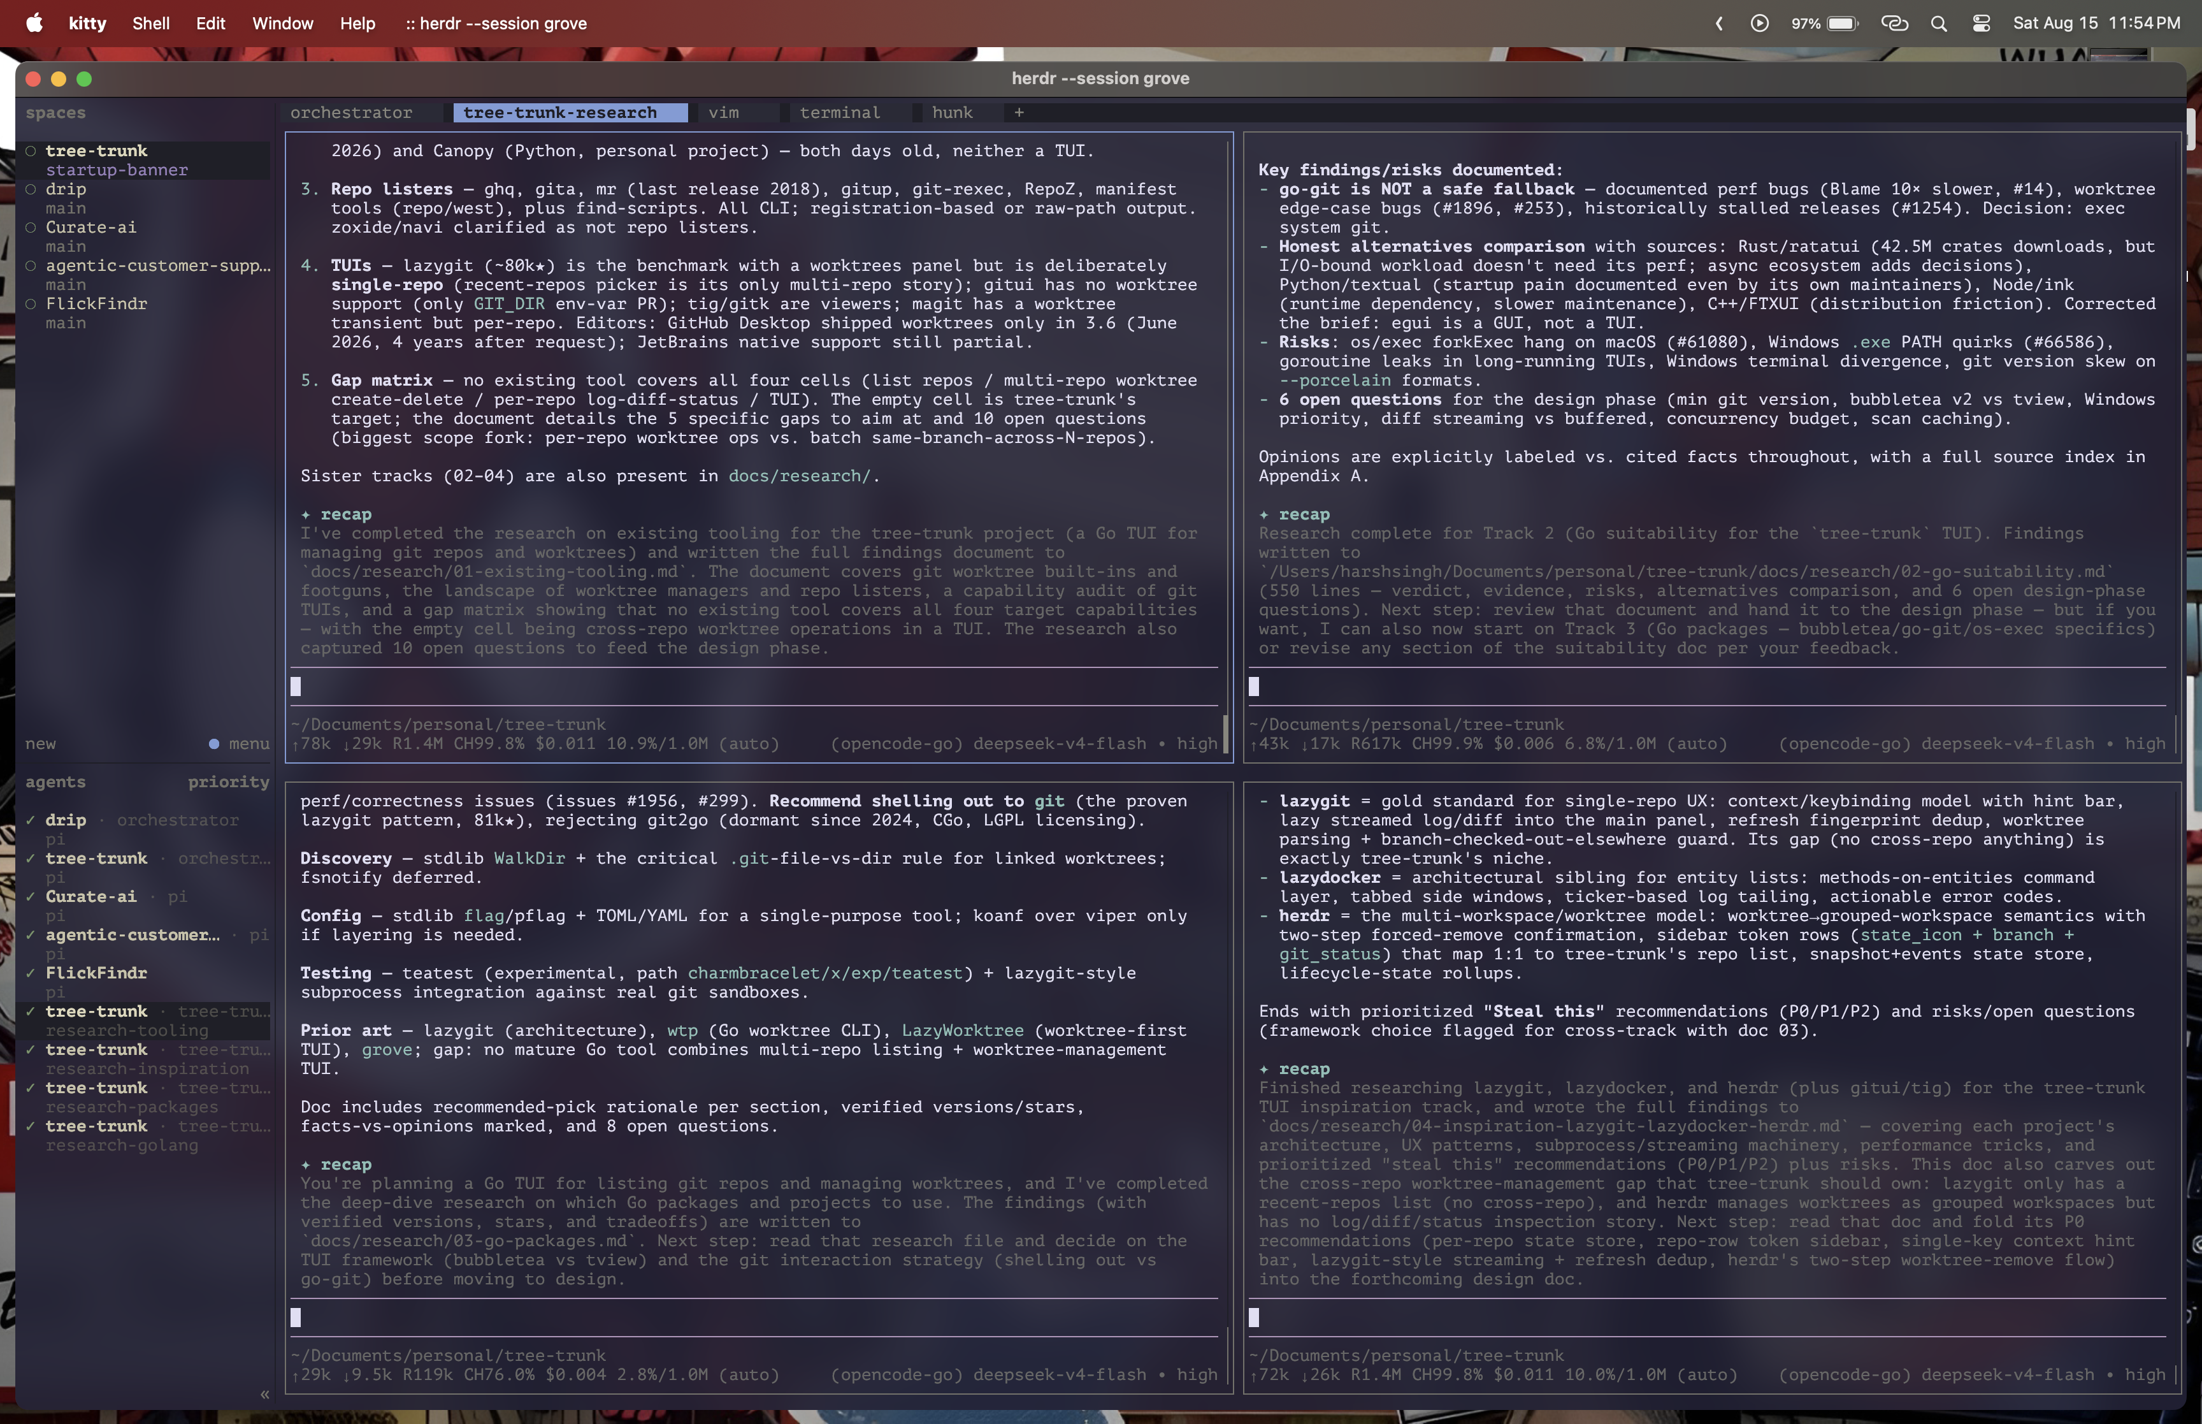Click recap sparkle in top-right pane
The image size is (2202, 1424).
pos(1264,514)
